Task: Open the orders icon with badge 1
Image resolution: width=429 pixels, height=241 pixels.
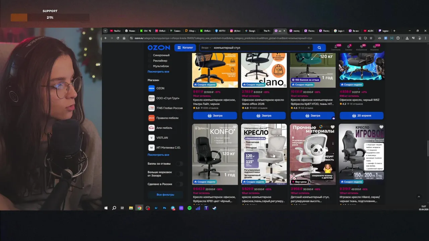Action: [x=349, y=48]
